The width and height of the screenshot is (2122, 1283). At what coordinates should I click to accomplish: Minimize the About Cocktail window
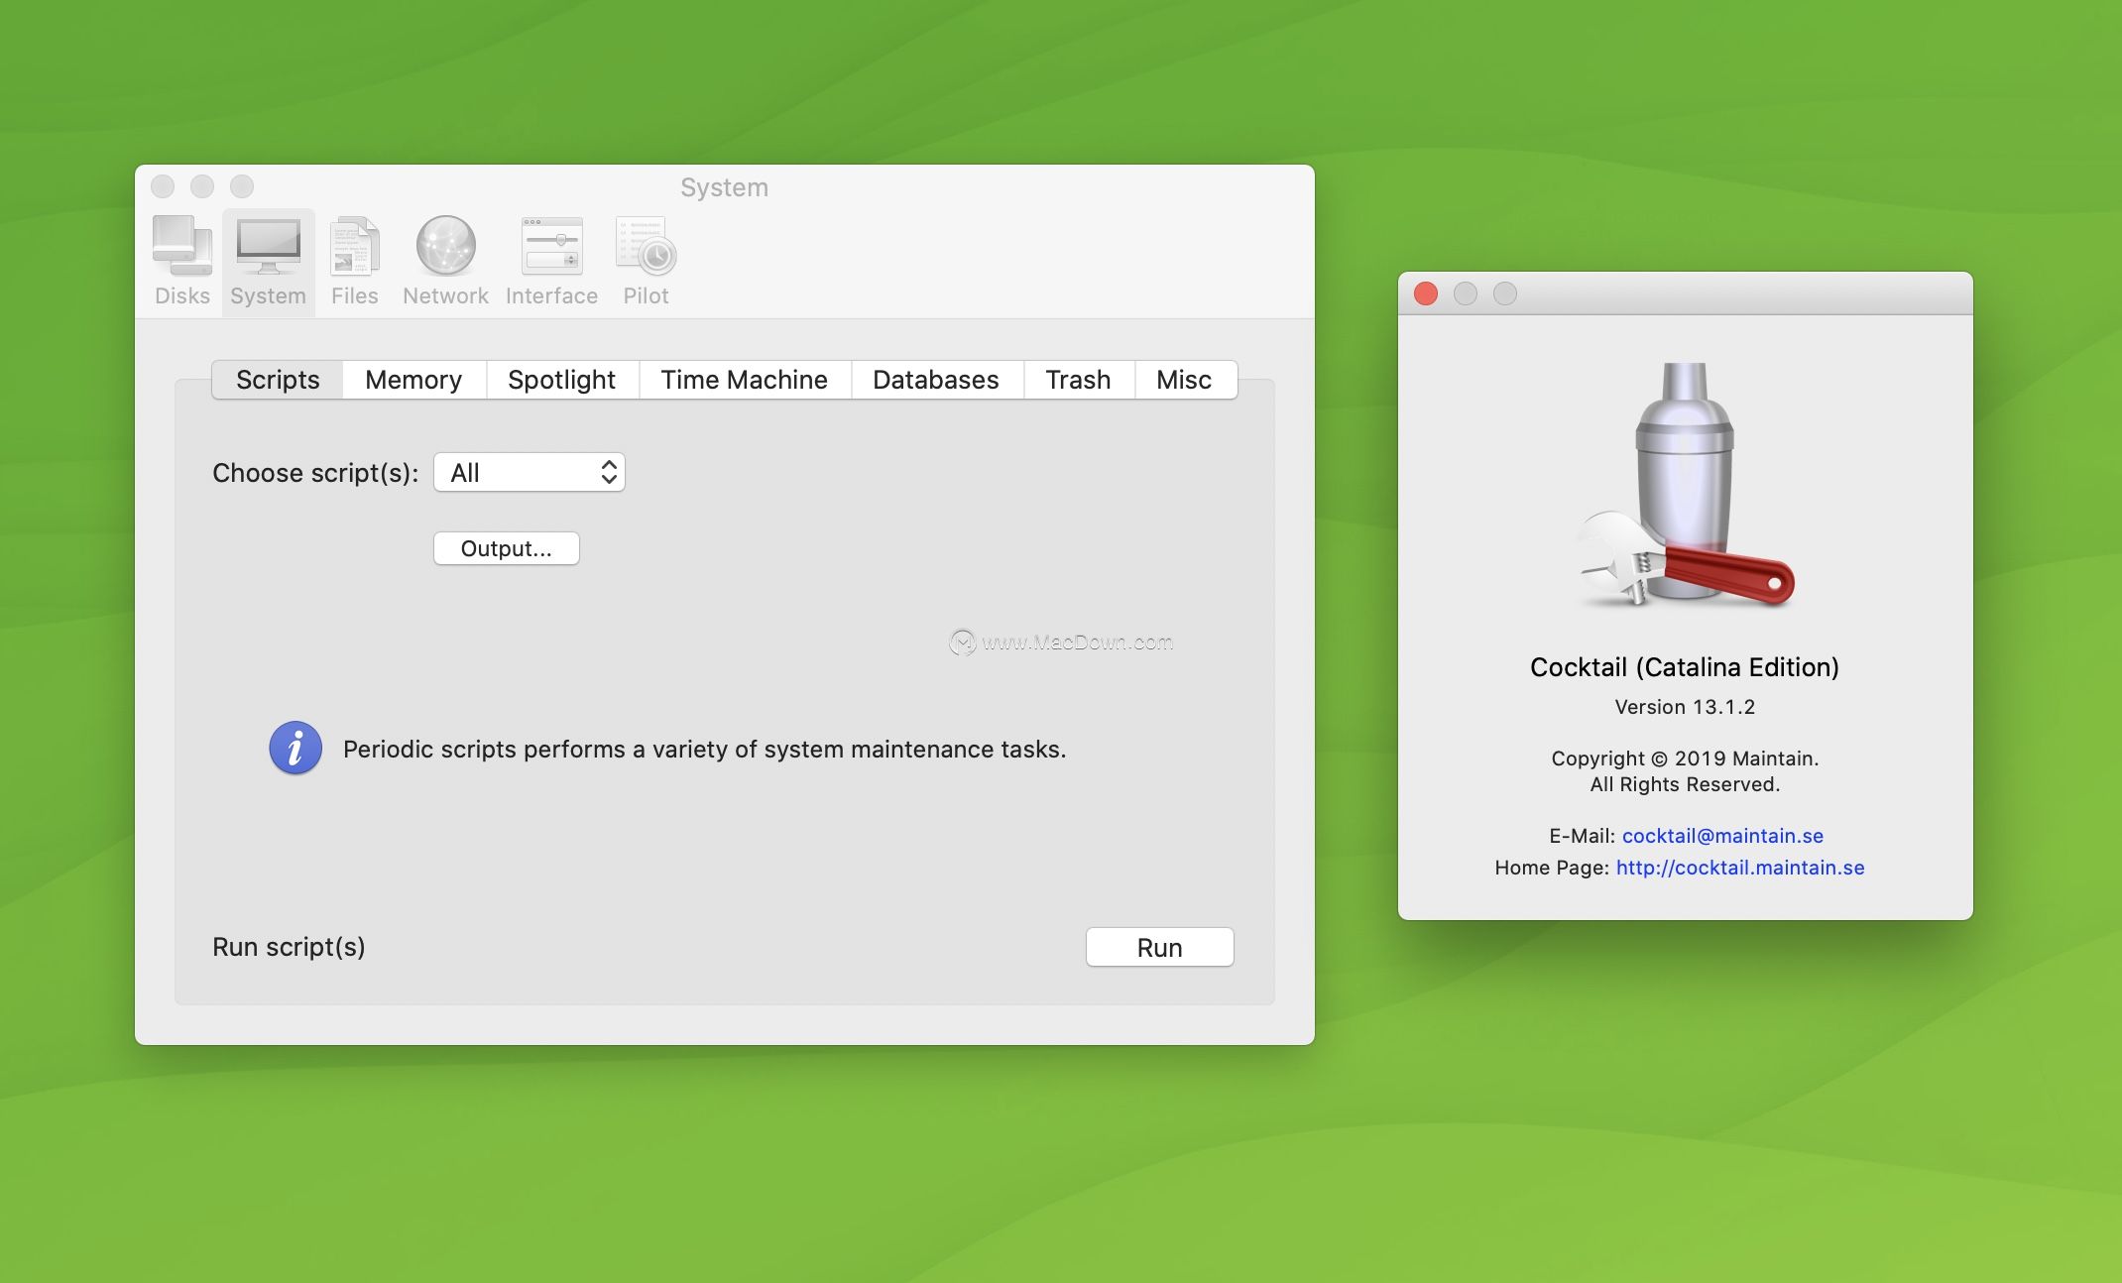pyautogui.click(x=1466, y=293)
